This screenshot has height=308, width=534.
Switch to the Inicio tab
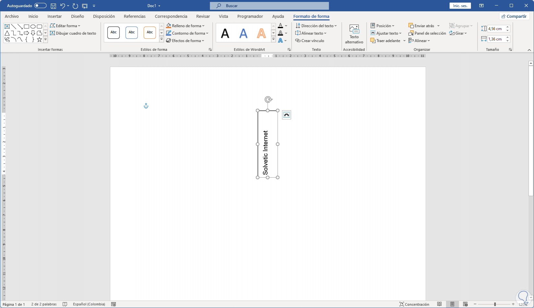coord(33,16)
